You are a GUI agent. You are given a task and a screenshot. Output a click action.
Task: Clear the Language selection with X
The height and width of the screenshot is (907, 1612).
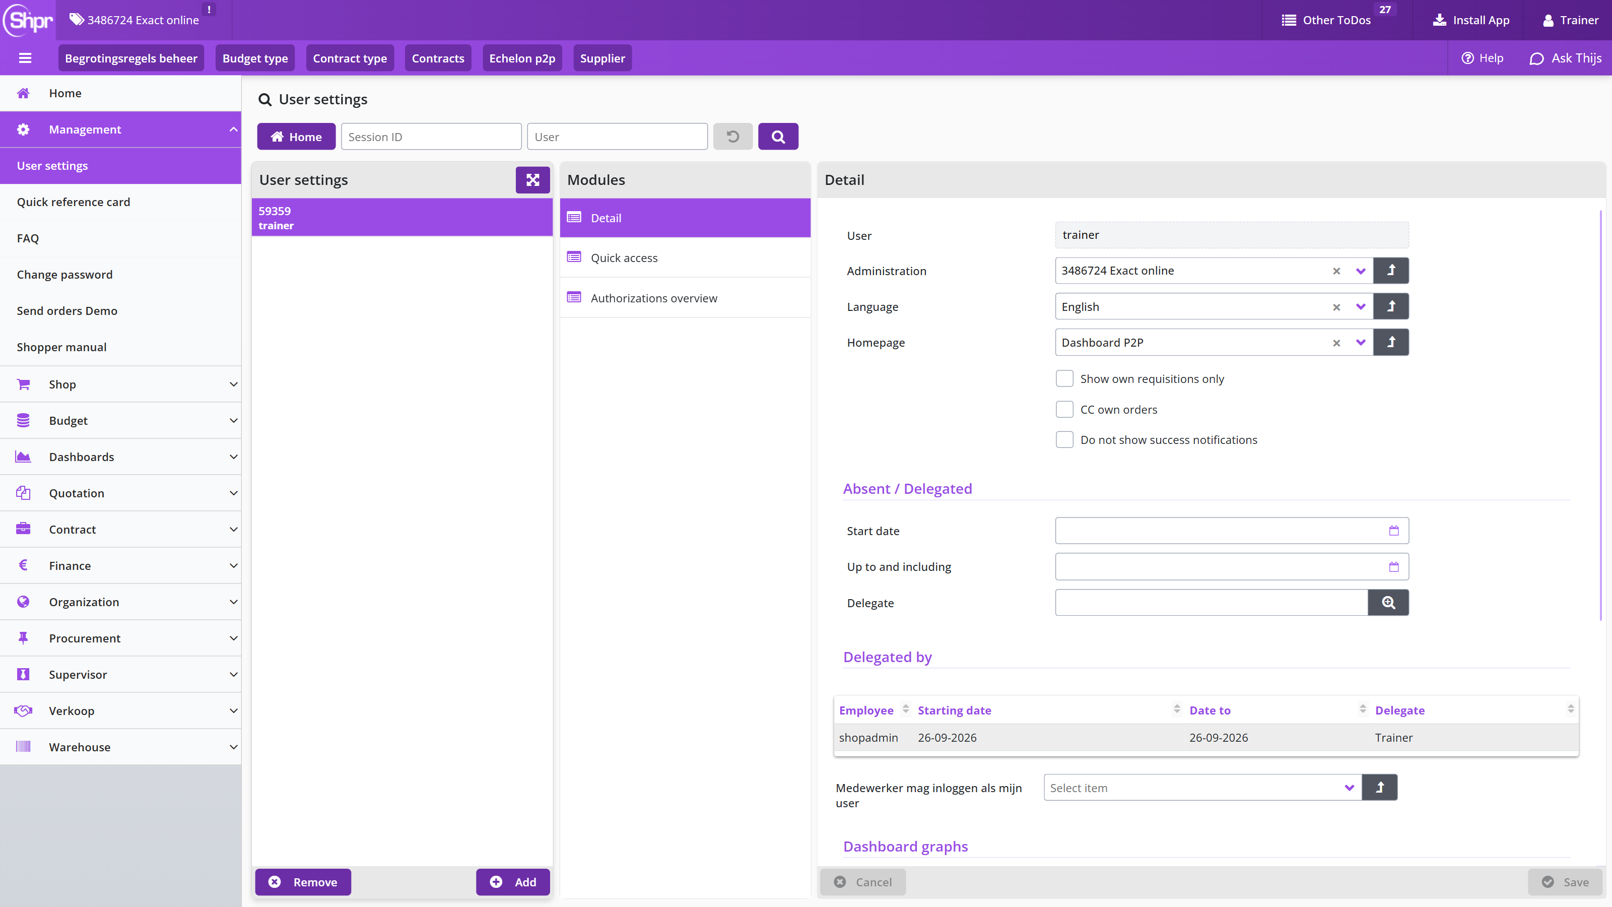tap(1336, 307)
